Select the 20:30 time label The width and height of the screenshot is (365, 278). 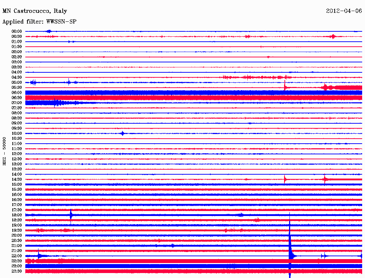click(17, 241)
